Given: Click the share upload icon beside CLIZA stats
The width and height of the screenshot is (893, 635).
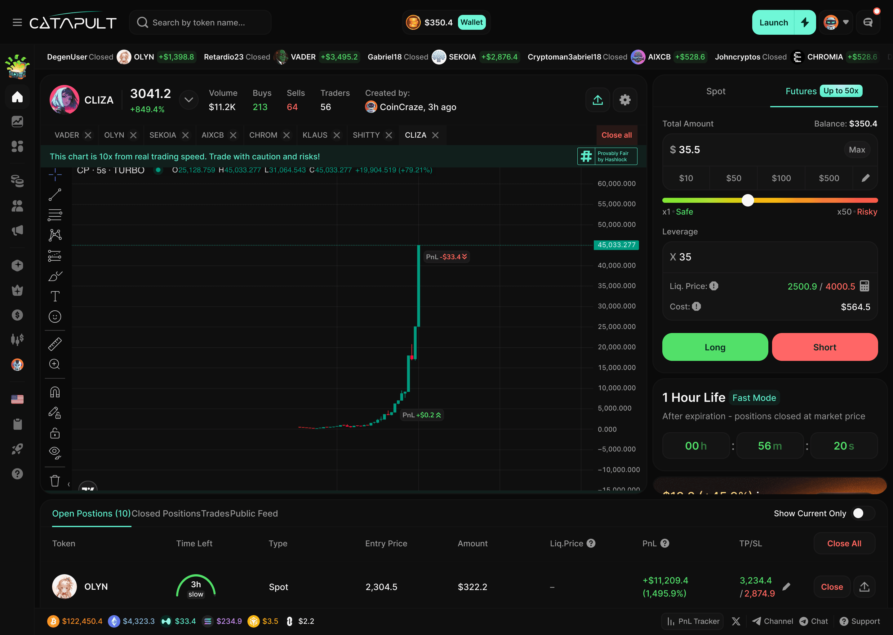Looking at the screenshot, I should point(598,100).
